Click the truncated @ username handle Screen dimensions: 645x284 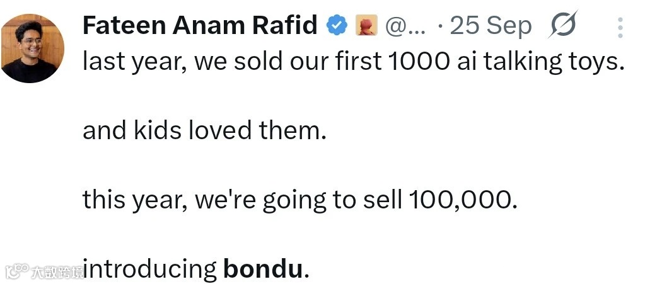[x=405, y=26]
